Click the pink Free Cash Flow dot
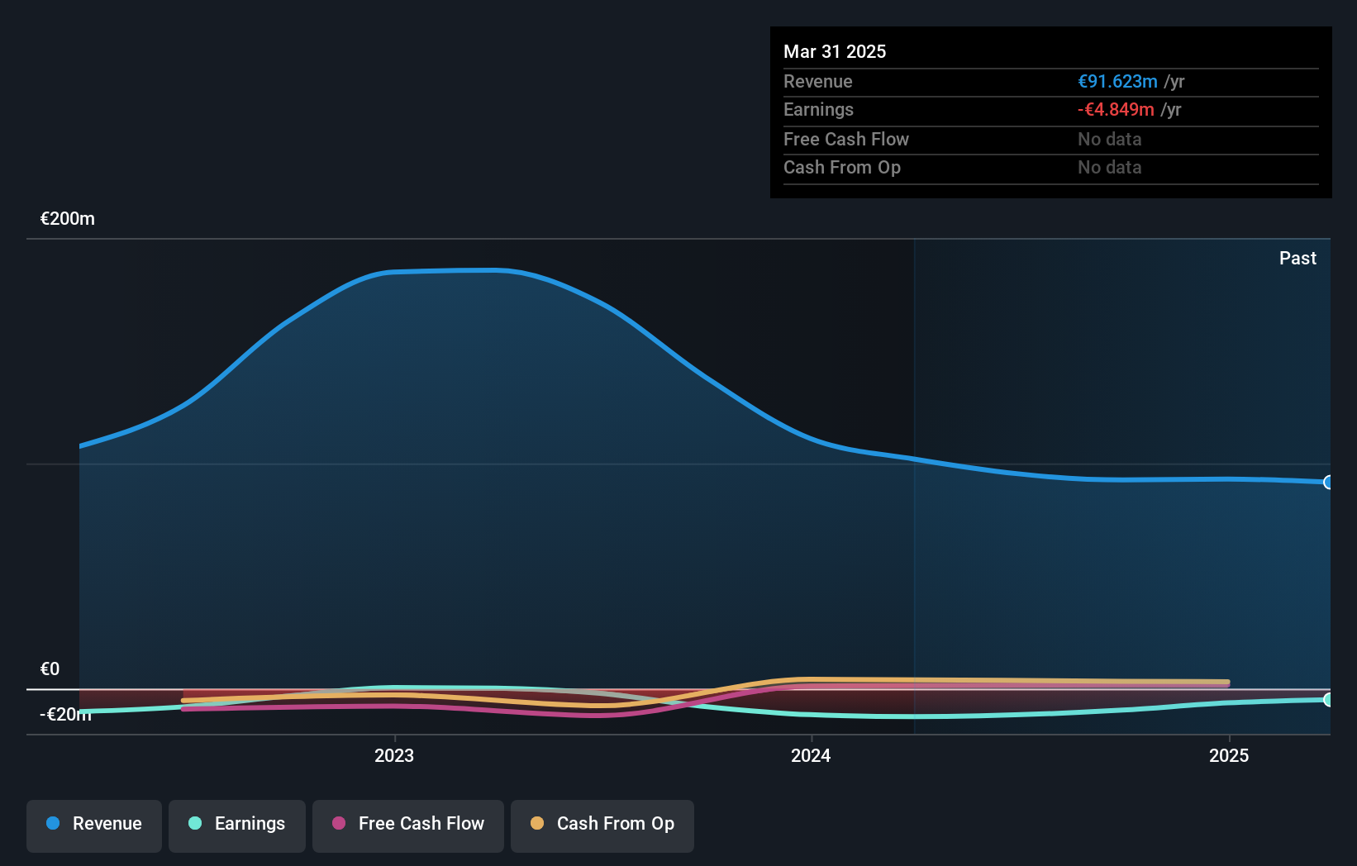This screenshot has width=1357, height=866. [x=339, y=823]
